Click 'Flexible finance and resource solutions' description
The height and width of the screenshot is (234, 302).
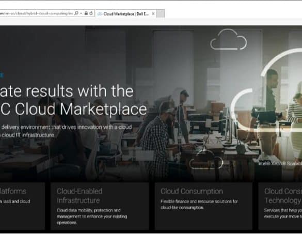[x=199, y=205]
